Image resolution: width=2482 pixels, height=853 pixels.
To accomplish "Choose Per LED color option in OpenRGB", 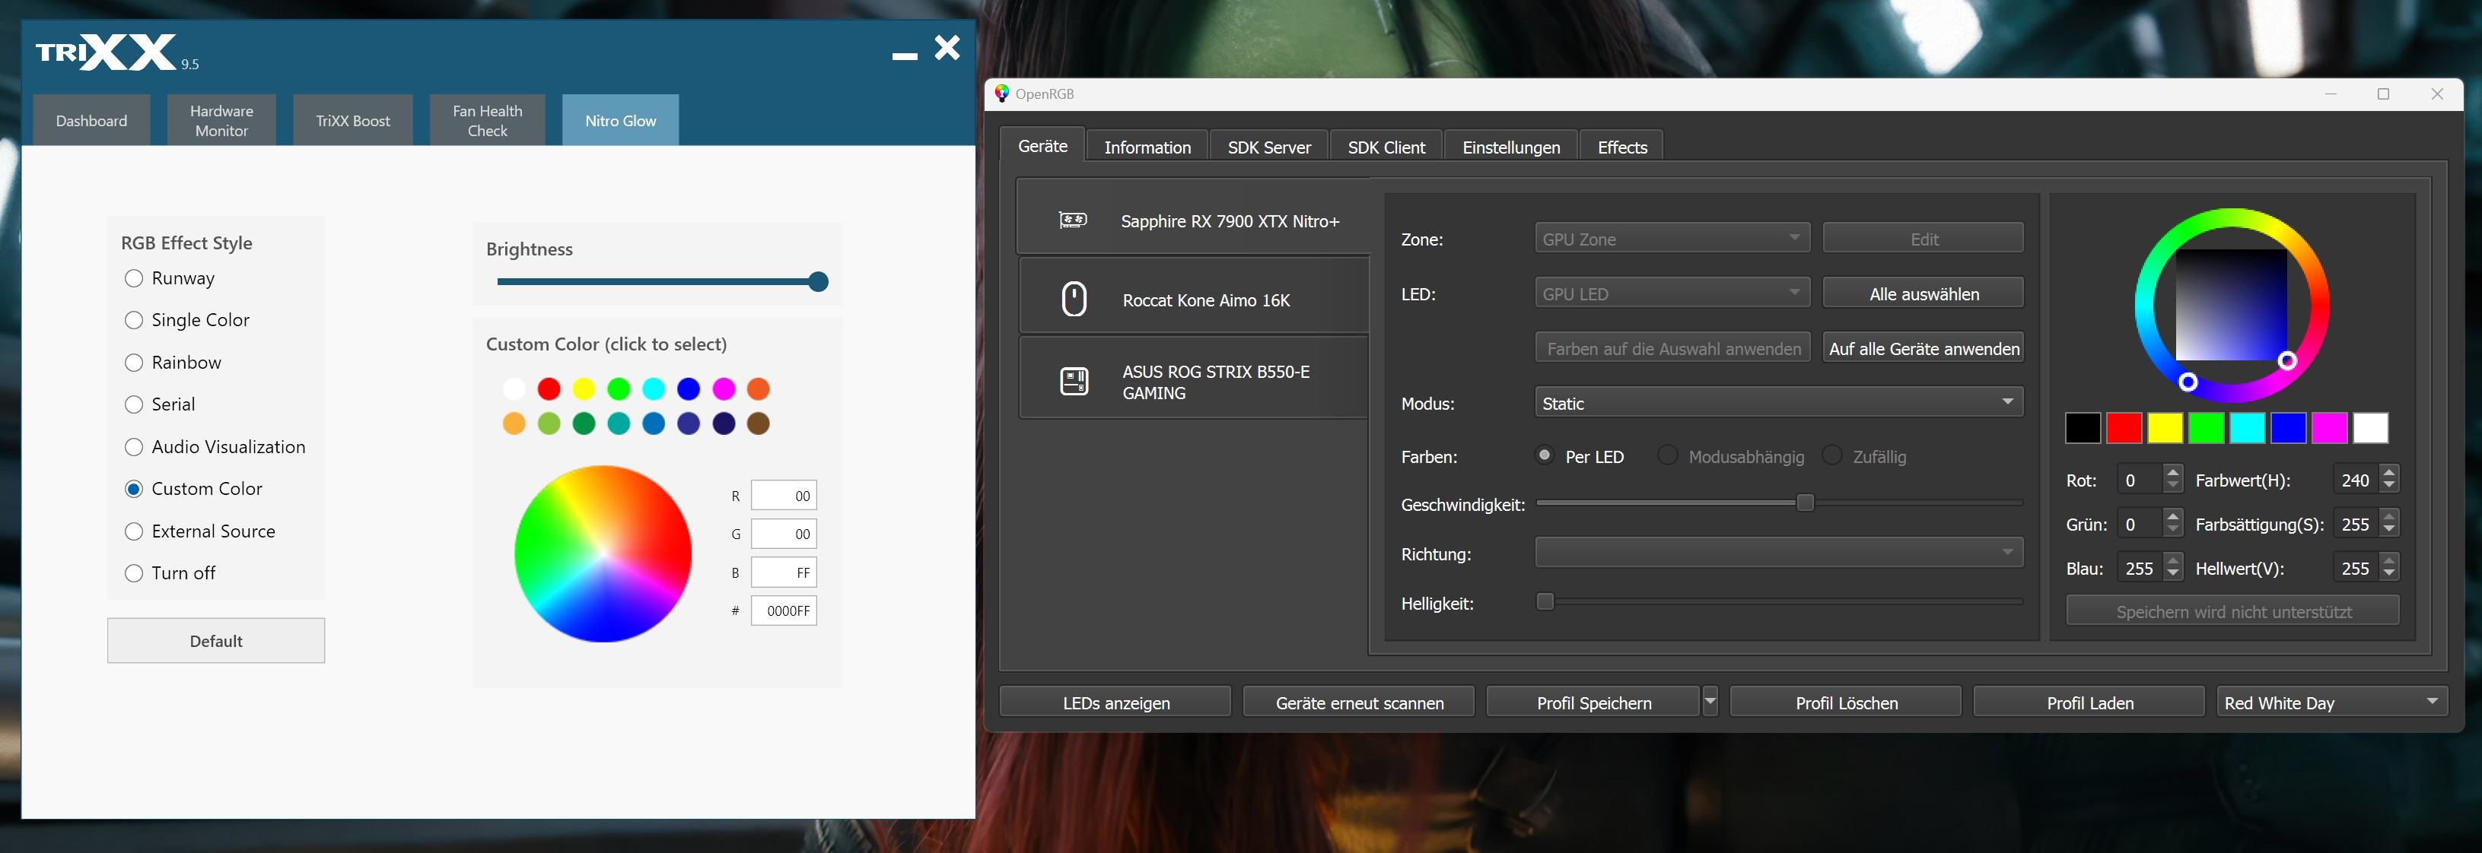I will coord(1545,455).
